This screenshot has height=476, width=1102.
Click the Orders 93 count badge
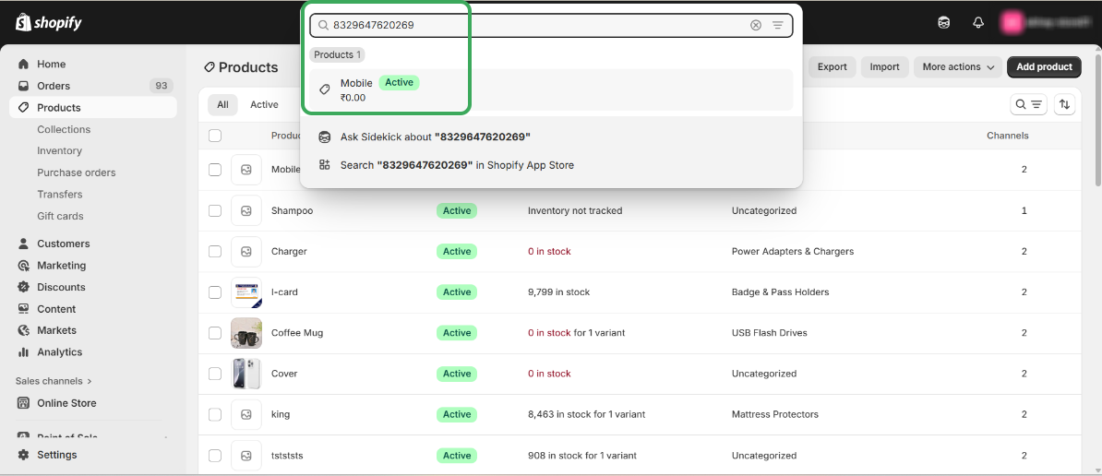(161, 86)
